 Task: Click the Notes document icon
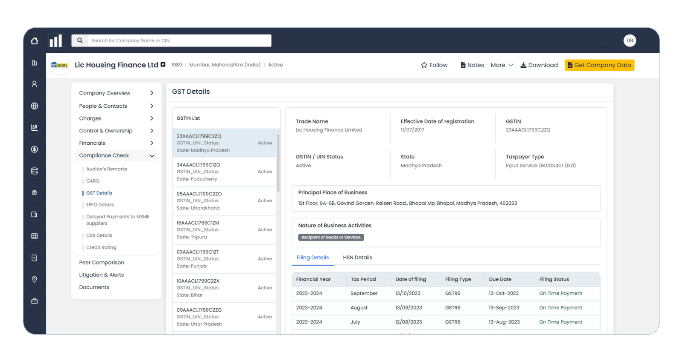pos(463,65)
